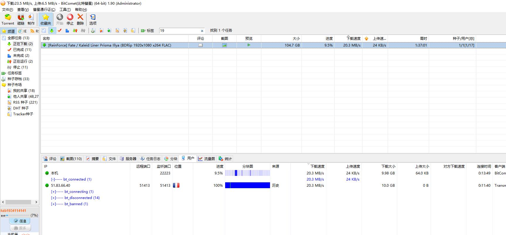506x235 pixels.
Task: Click the screenshot image icon in the task row
Action: tap(225, 45)
